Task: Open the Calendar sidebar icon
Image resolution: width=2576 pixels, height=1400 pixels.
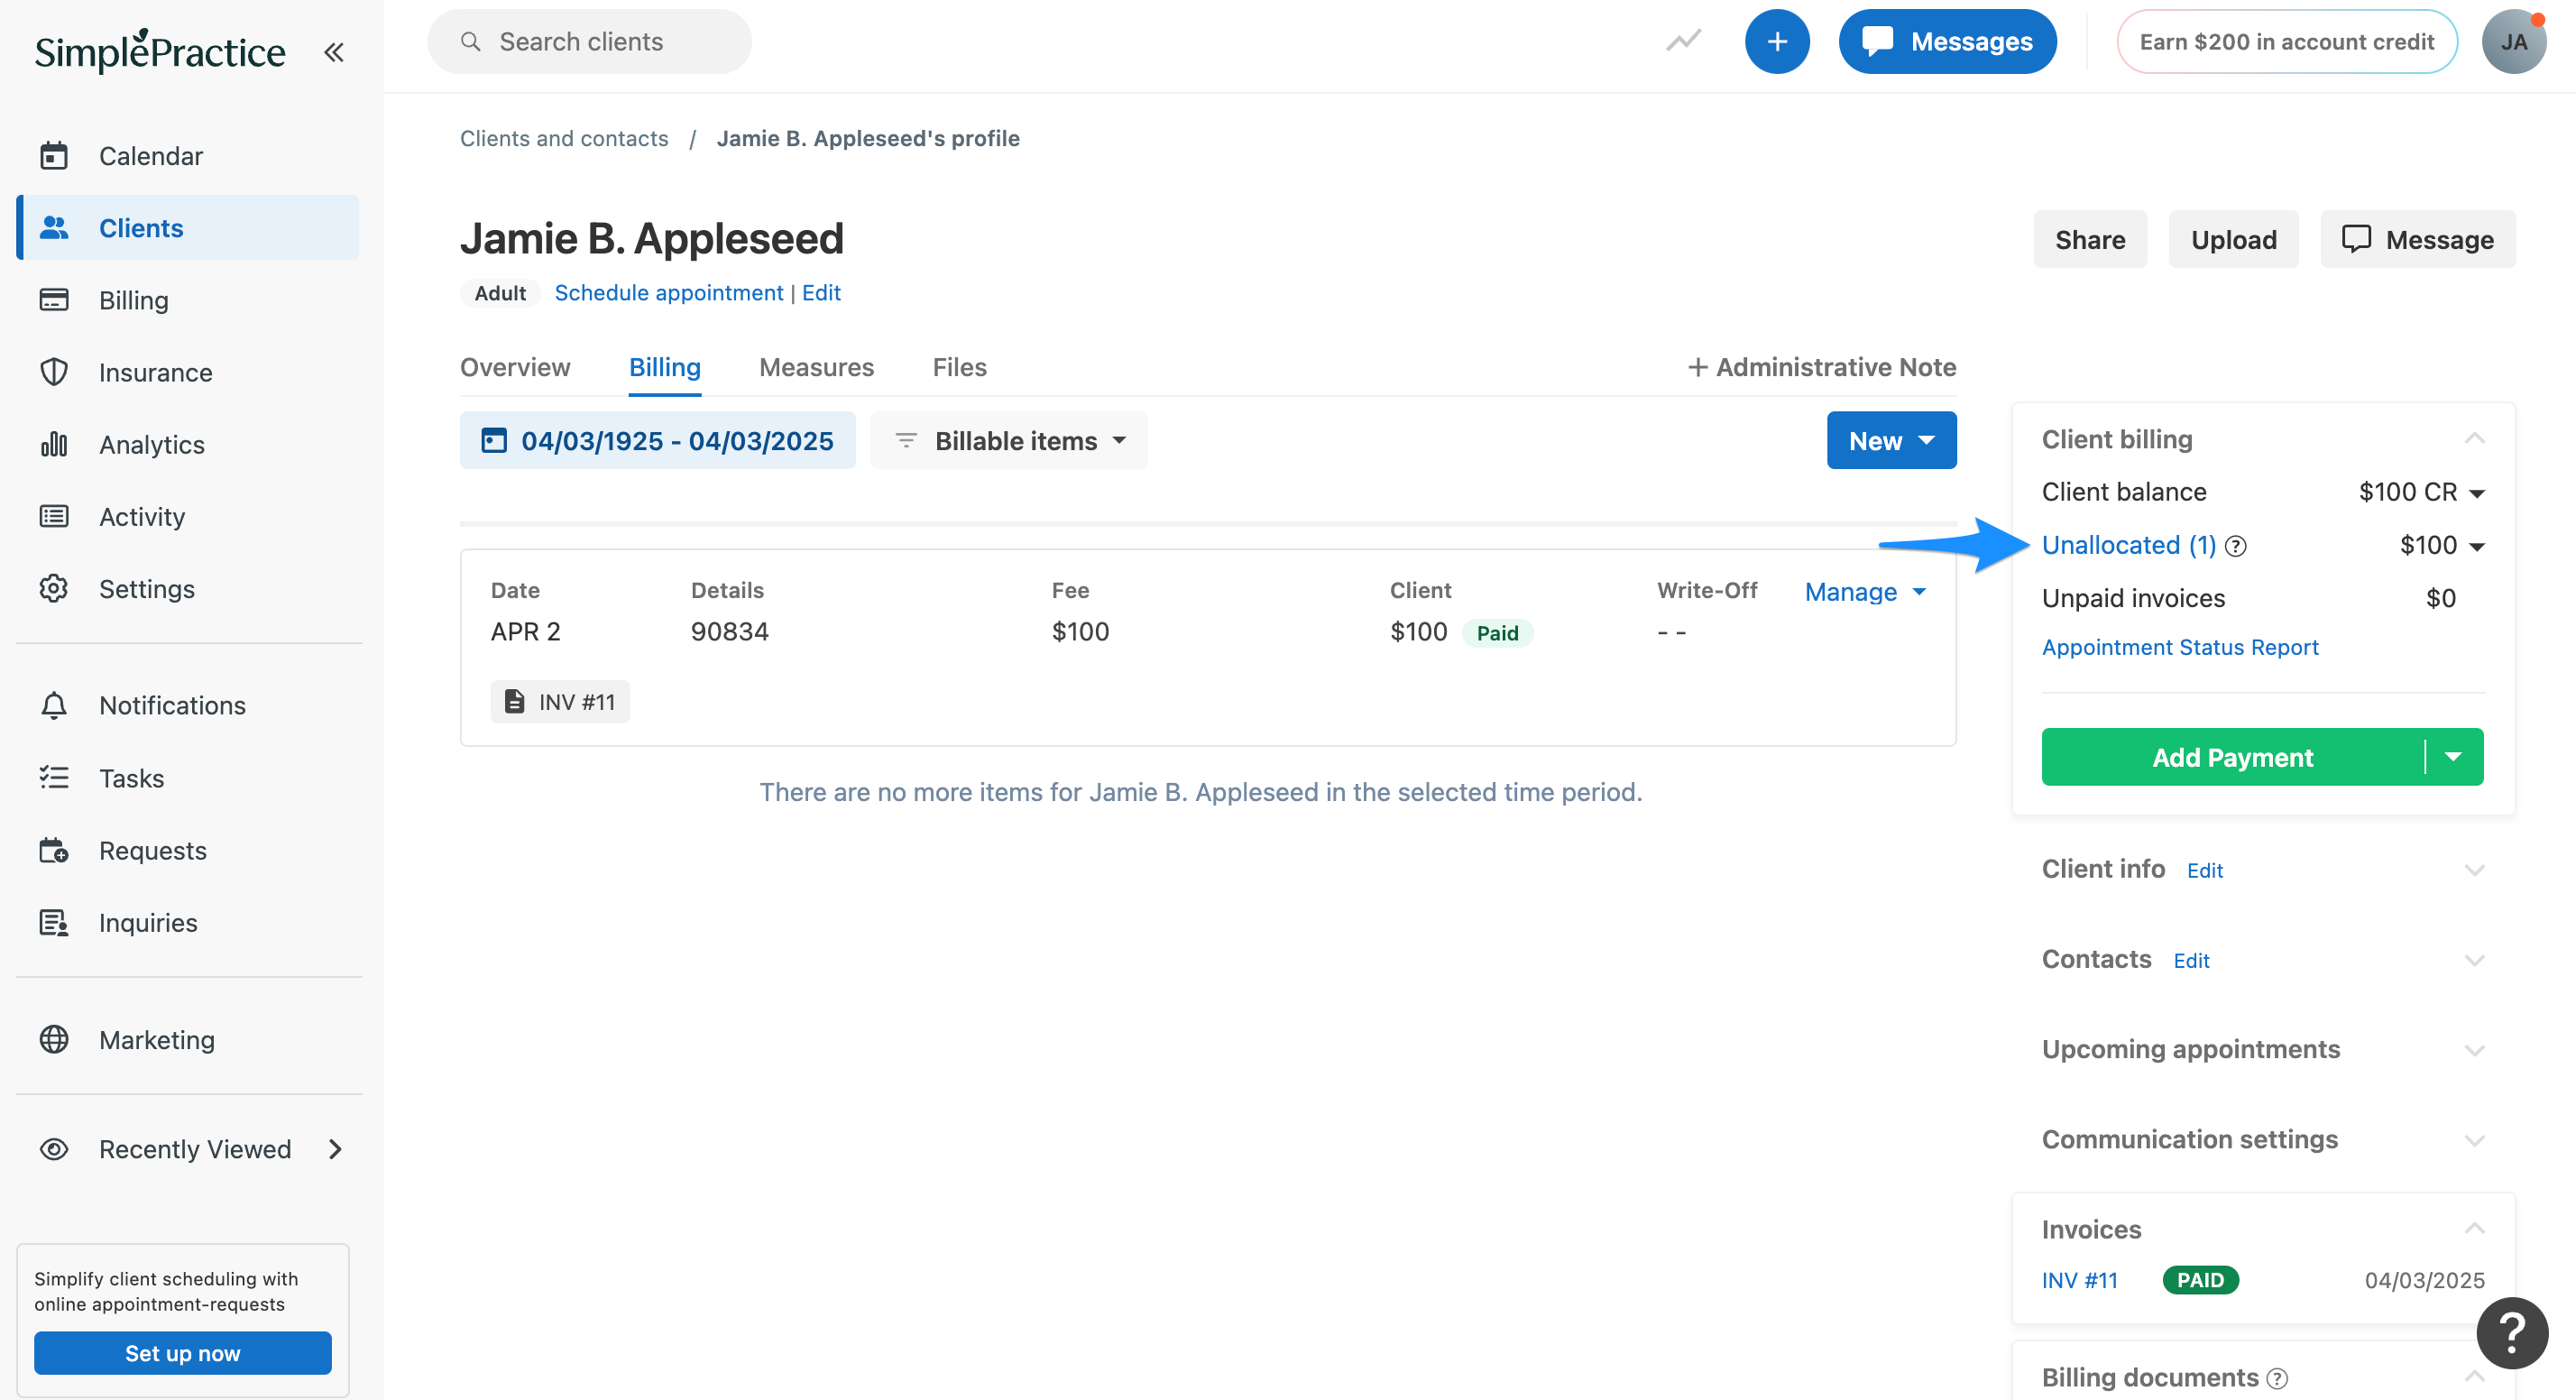Action: 54,156
